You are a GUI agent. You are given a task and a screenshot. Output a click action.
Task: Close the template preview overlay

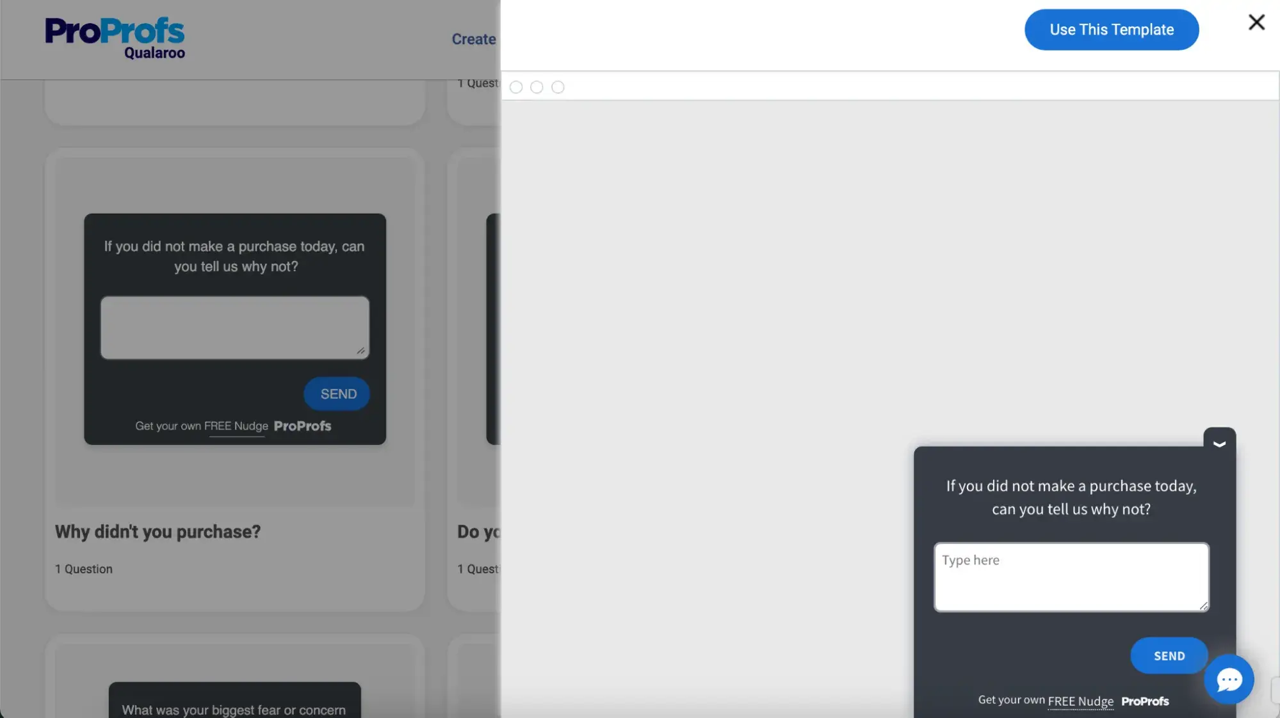click(1256, 22)
